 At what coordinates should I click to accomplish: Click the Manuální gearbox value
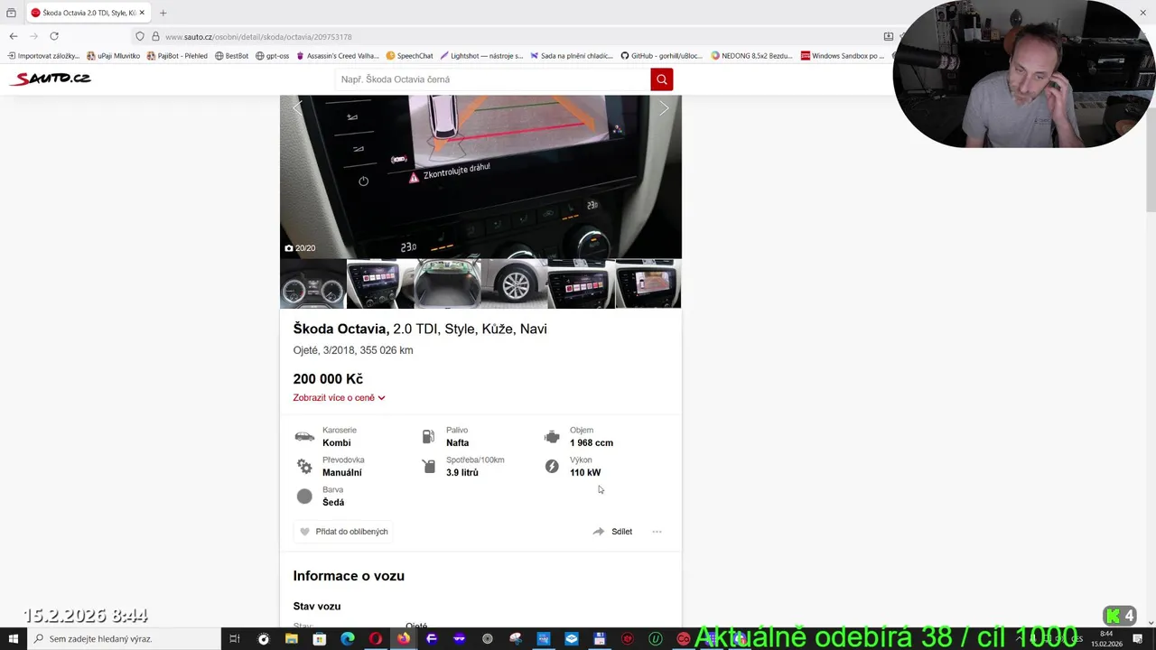pyautogui.click(x=342, y=473)
